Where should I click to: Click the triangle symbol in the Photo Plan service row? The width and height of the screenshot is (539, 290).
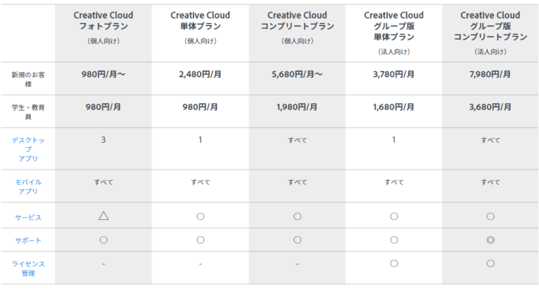[103, 216]
